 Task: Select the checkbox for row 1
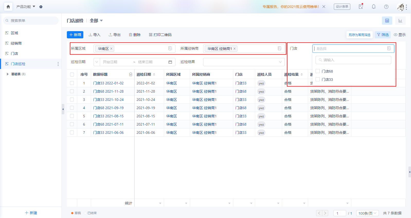(72, 83)
